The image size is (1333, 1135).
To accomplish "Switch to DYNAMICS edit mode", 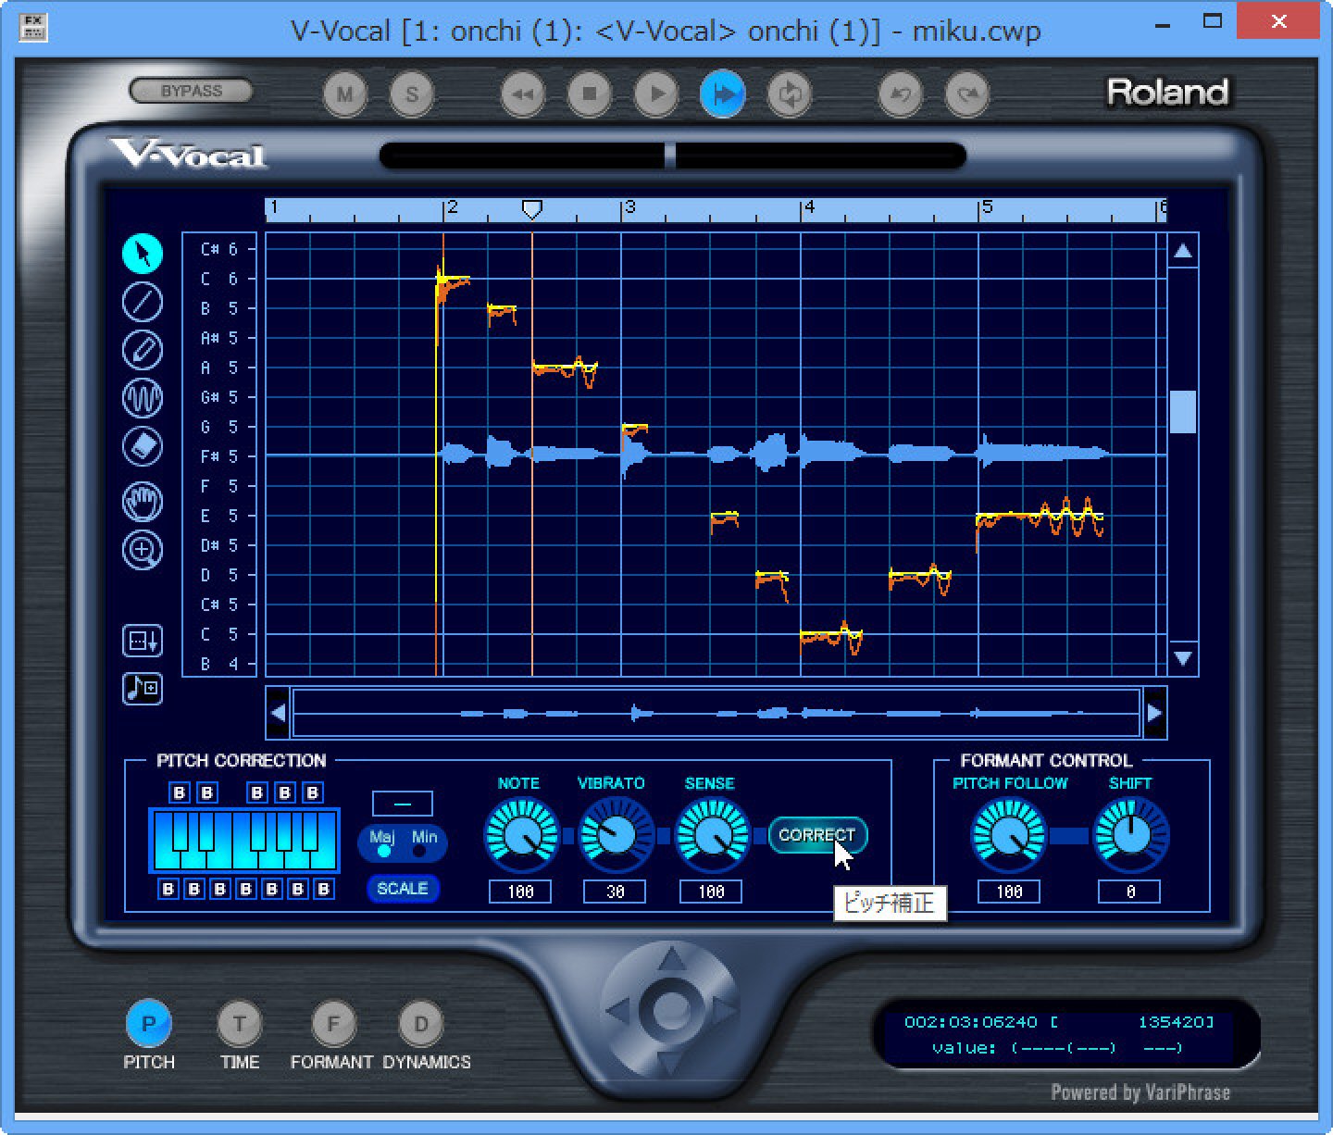I will pyautogui.click(x=422, y=1024).
